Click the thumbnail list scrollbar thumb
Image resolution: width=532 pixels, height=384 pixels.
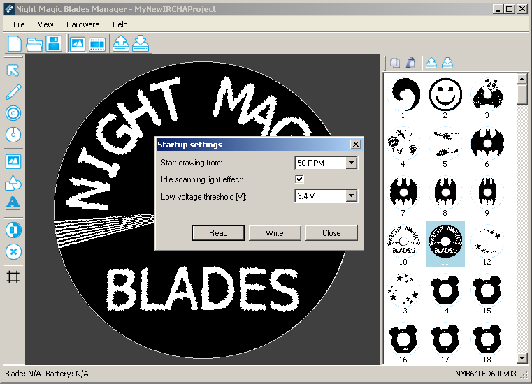tap(522, 94)
